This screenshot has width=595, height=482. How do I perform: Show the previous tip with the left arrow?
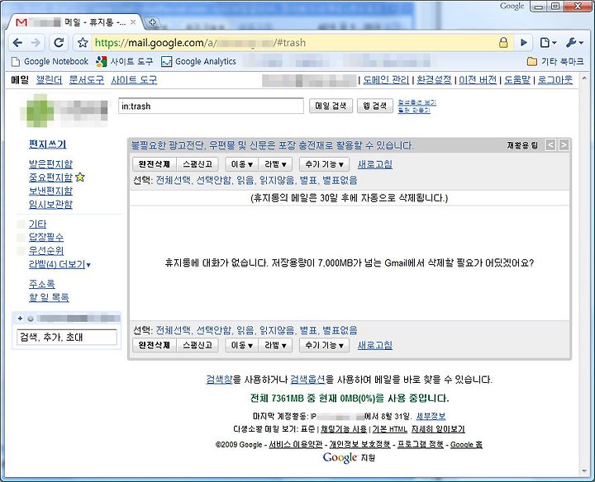[x=550, y=144]
